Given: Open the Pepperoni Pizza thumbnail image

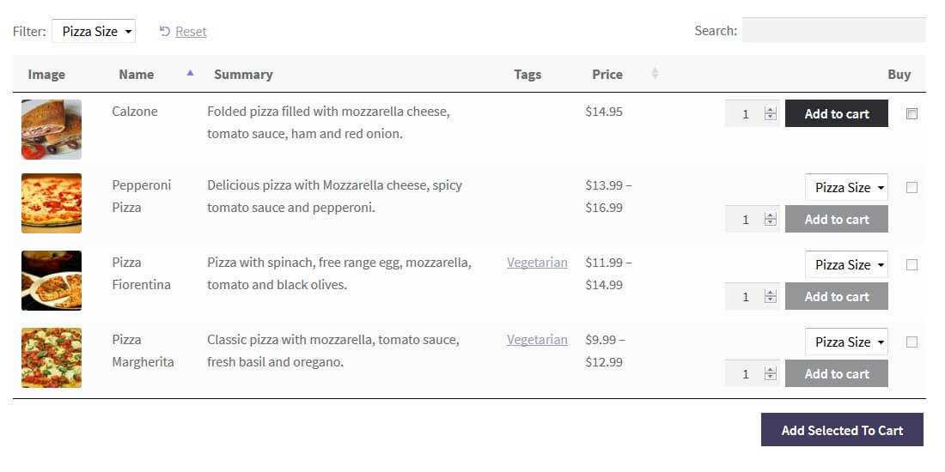Looking at the screenshot, I should click(x=52, y=203).
